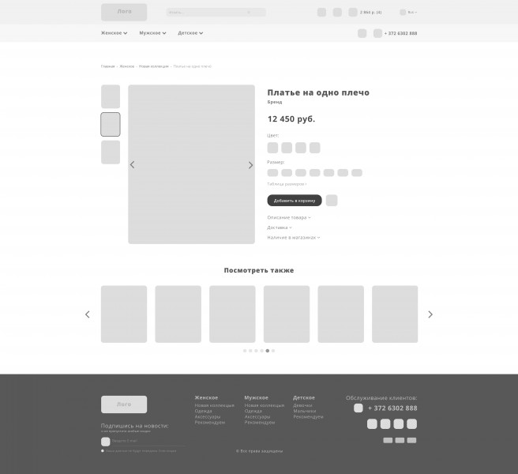Screen dimensions: 518x474
Task: Expand the Наличие в магазинах section
Action: coord(294,237)
